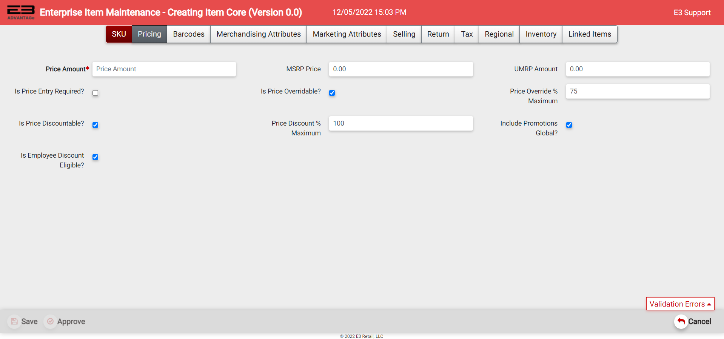Enable the Is Price Entry Required checkbox
The width and height of the screenshot is (724, 339).
click(x=96, y=93)
